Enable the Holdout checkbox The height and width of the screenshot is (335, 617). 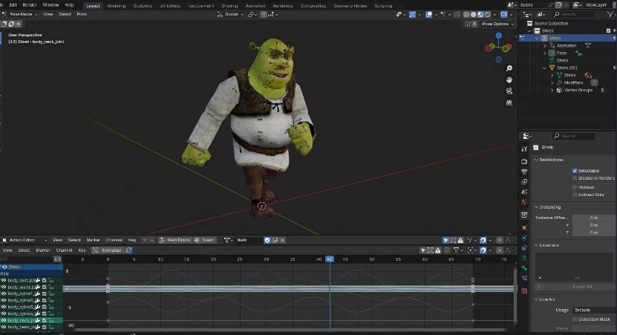[x=575, y=187]
